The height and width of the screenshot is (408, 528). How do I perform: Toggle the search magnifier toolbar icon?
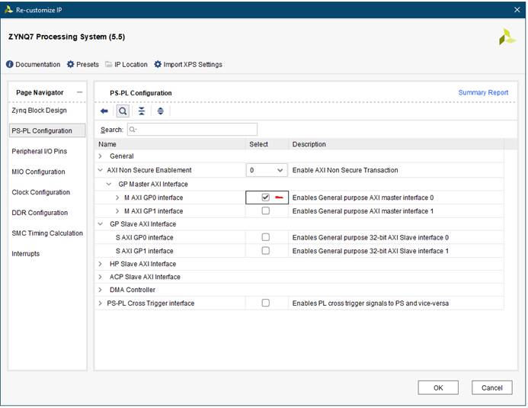pyautogui.click(x=123, y=111)
